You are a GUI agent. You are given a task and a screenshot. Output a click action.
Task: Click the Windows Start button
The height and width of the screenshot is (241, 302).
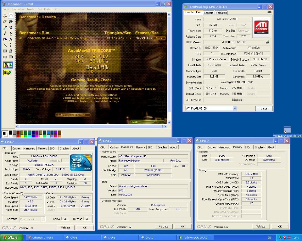pyautogui.click(x=11, y=238)
